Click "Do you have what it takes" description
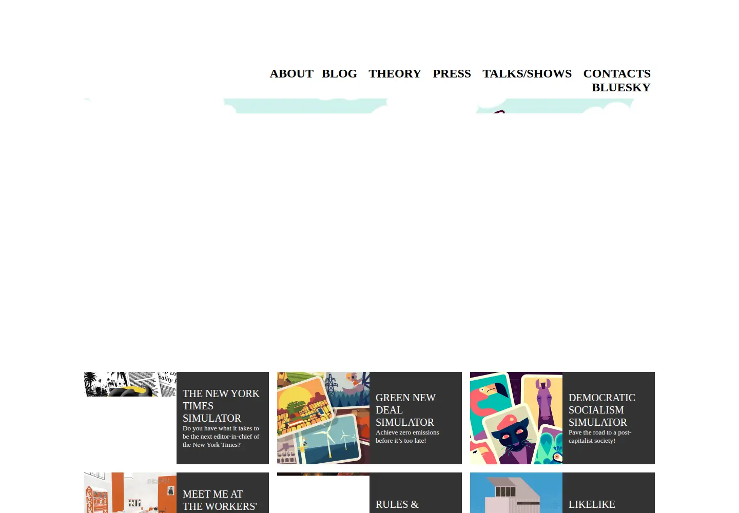Screen dimensions: 739x513 tap(221, 437)
